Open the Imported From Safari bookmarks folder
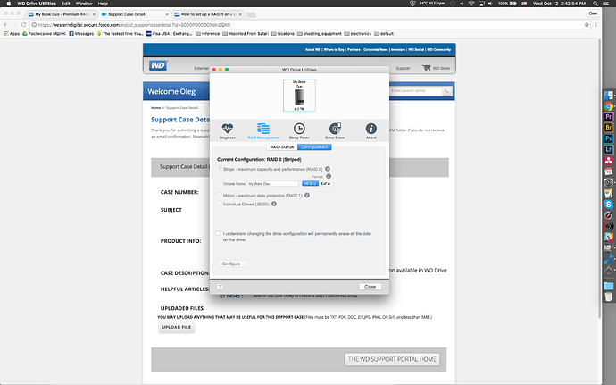 [246, 34]
